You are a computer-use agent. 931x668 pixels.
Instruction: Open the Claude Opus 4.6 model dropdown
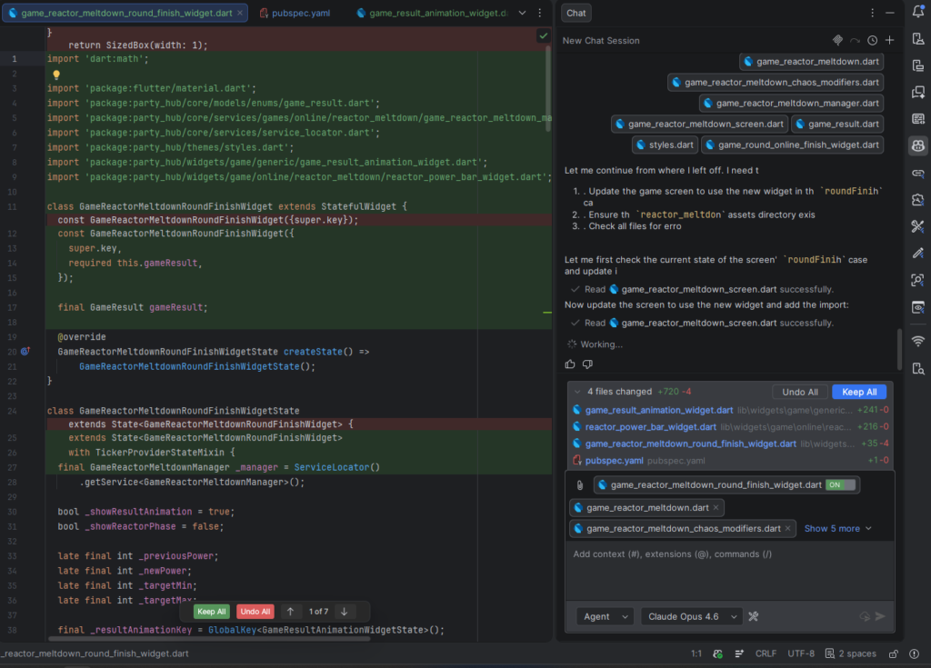click(691, 616)
